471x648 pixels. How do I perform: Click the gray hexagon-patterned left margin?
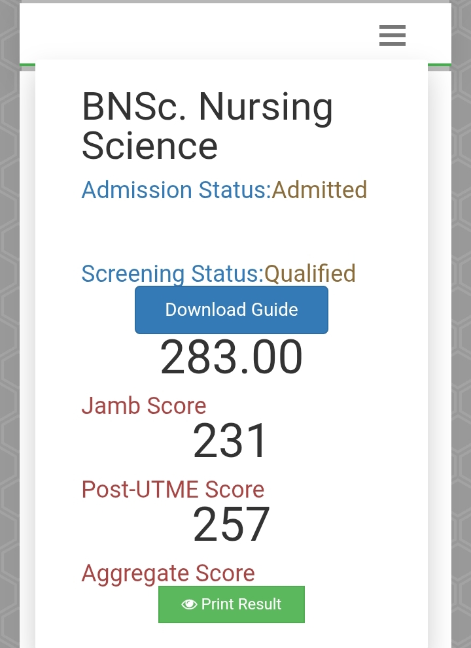pyautogui.click(x=9, y=327)
